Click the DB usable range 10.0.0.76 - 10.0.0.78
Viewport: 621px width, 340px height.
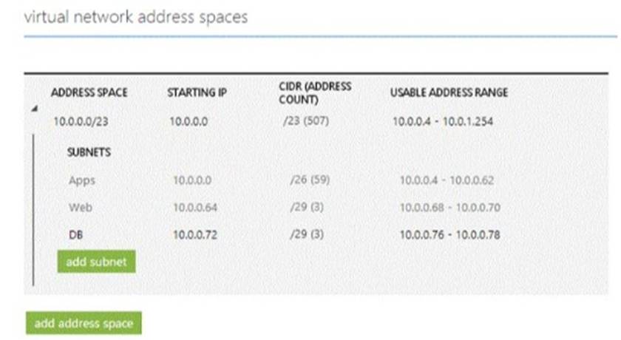tap(450, 235)
